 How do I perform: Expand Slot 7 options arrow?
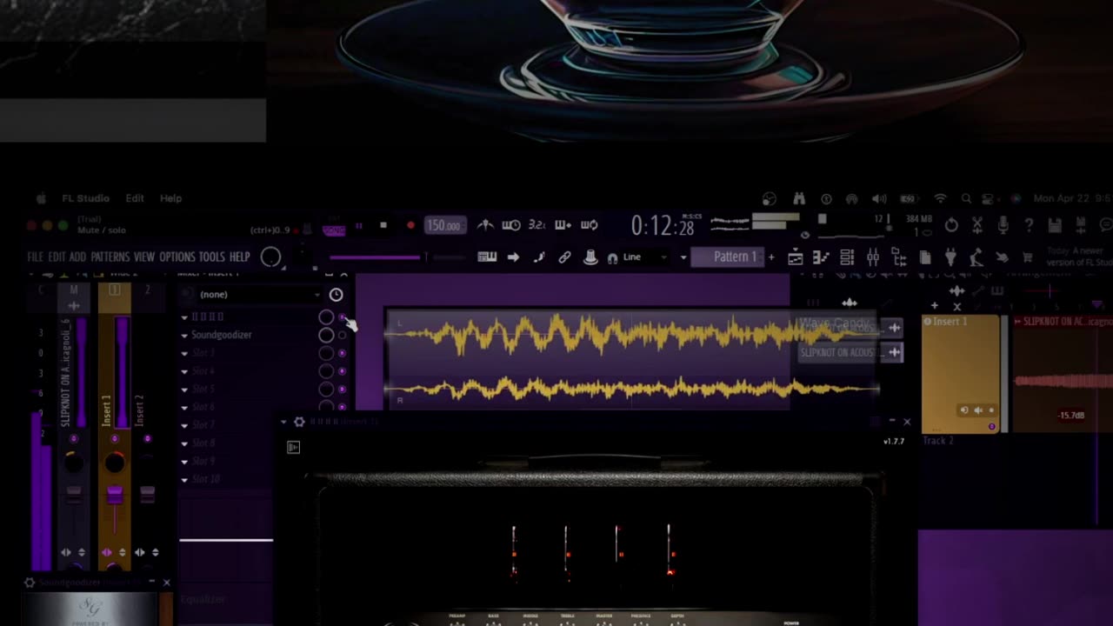[184, 426]
